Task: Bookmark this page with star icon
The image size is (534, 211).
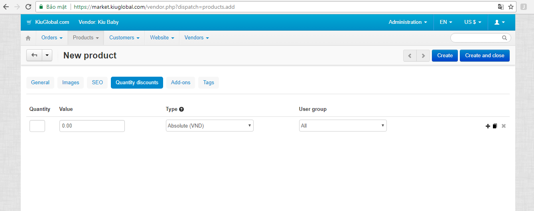Action: [511, 7]
